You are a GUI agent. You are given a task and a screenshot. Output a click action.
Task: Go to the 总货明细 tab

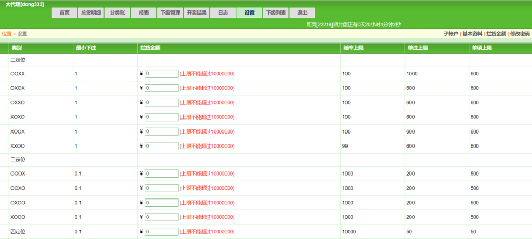coord(91,13)
